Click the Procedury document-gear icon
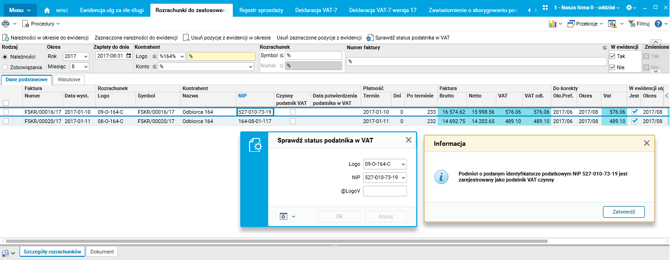Image resolution: width=670 pixels, height=260 pixels. pos(26,24)
